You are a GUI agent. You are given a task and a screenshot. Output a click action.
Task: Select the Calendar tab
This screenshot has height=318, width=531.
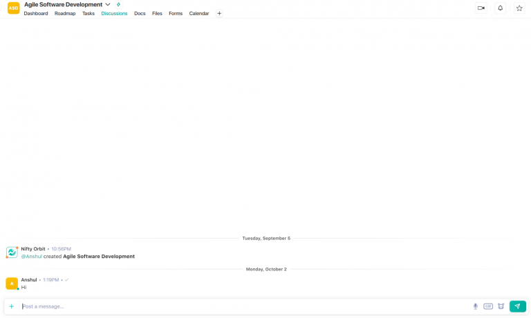199,13
